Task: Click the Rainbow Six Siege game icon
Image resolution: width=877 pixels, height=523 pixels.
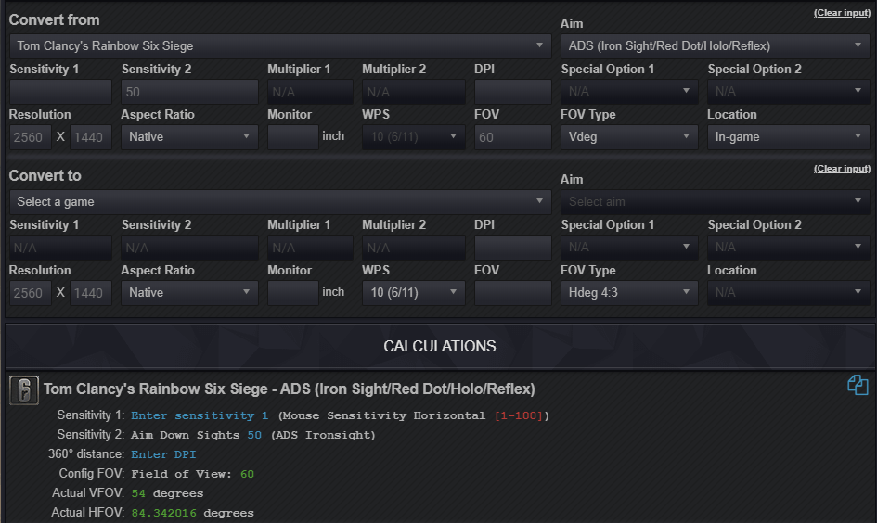Action: (24, 390)
